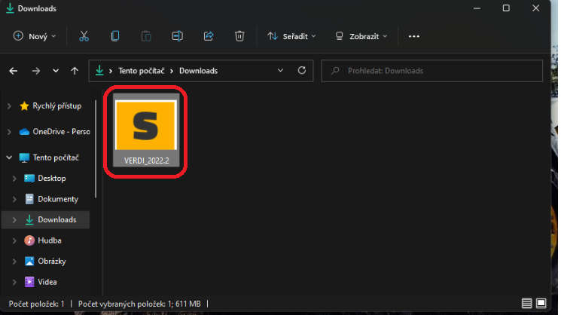
Task: Click status text Počet položek: 1
Action: (x=36, y=304)
